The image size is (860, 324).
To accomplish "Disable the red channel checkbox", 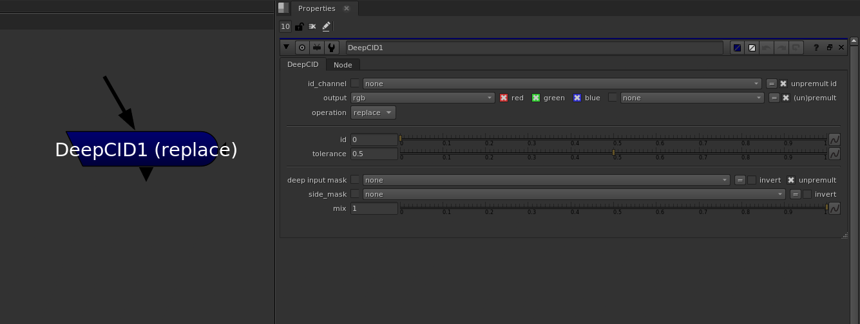I will 504,98.
